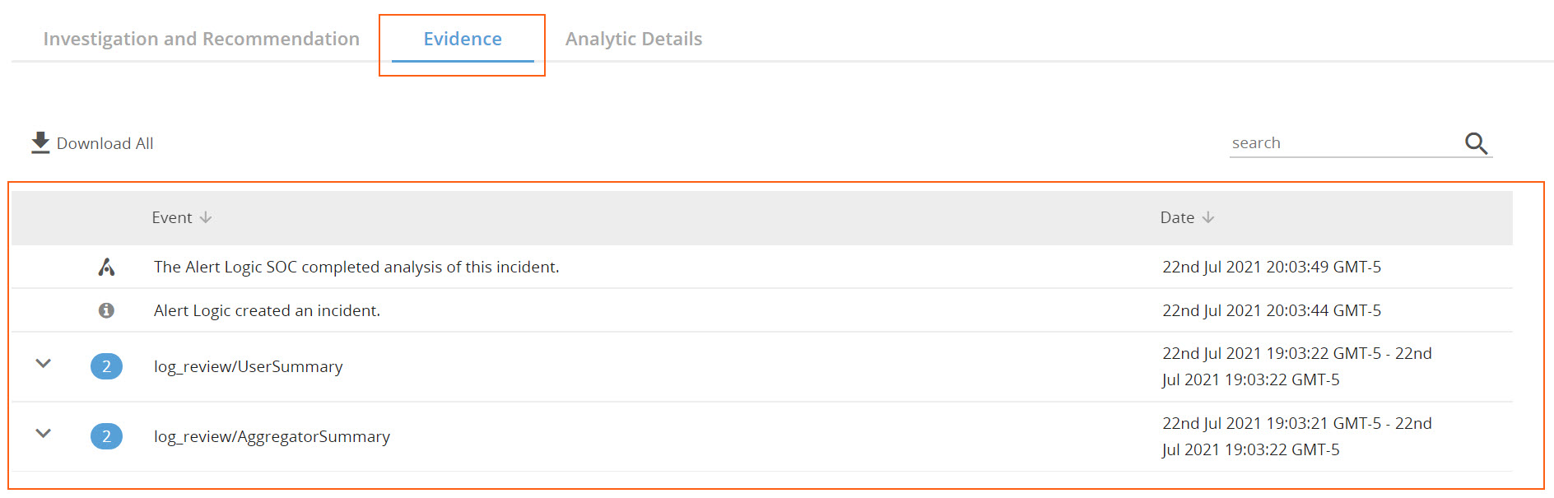Viewport: 1554px width, 498px height.
Task: Open the Analytic Details tab
Action: [634, 39]
